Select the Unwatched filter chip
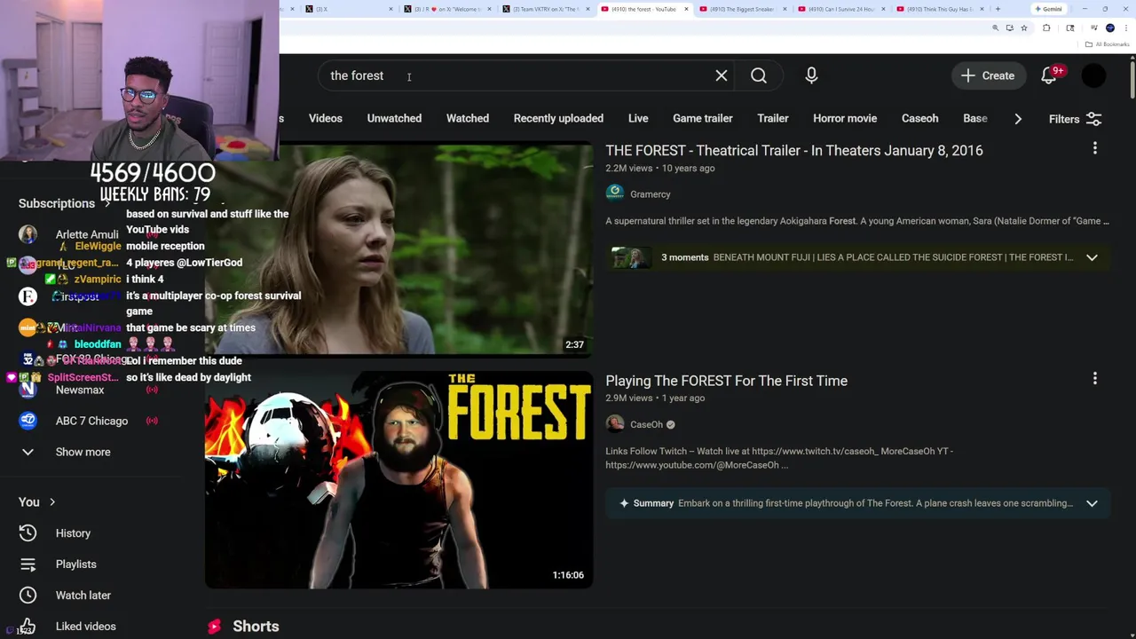 (394, 118)
